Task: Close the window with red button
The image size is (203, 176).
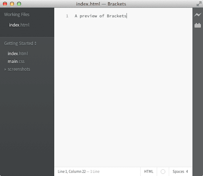Action: (5, 4)
